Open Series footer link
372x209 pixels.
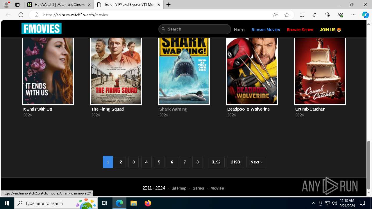[198, 188]
